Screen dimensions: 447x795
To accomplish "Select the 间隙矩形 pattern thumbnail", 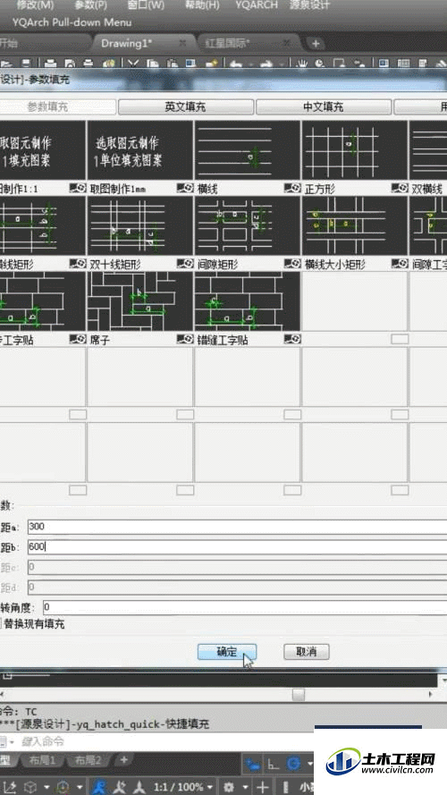I will tap(248, 225).
